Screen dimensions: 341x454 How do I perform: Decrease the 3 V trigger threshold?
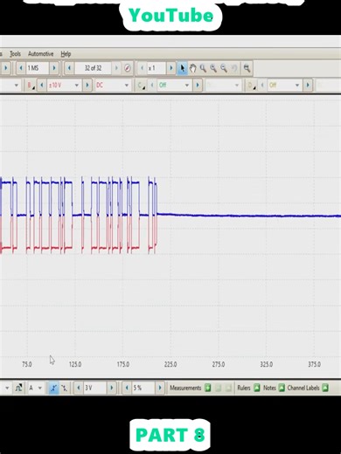[78, 388]
